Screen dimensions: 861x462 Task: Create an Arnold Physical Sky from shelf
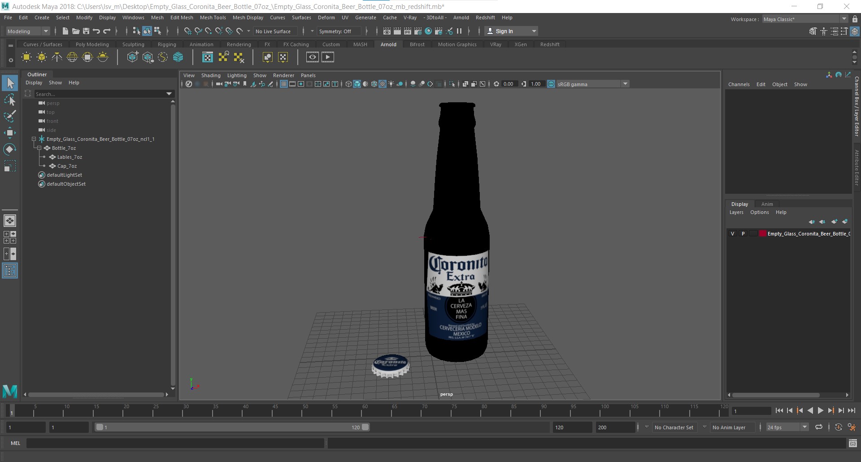click(103, 57)
